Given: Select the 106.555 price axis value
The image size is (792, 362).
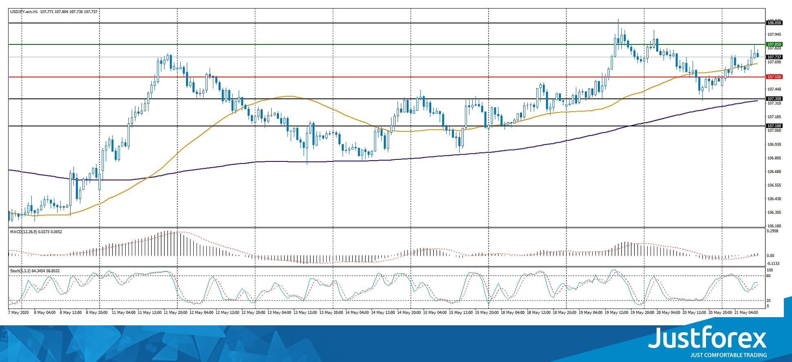Looking at the screenshot, I should pos(774,185).
